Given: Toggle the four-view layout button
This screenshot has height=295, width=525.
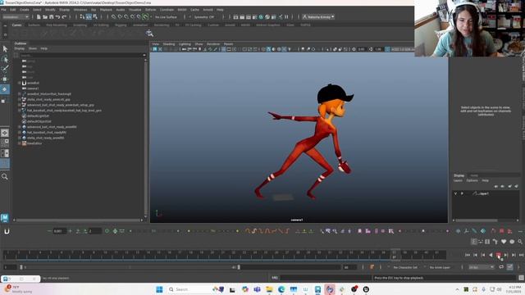Looking at the screenshot, I should [5, 143].
